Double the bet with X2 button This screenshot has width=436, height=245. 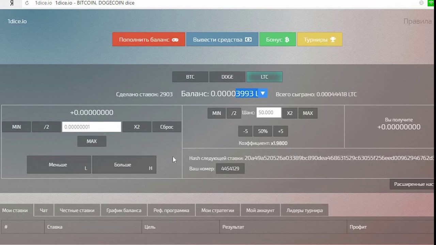coord(137,127)
